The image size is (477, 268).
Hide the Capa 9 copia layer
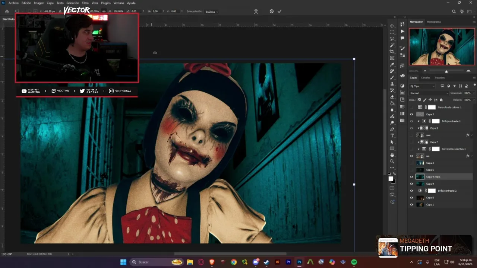point(411,177)
